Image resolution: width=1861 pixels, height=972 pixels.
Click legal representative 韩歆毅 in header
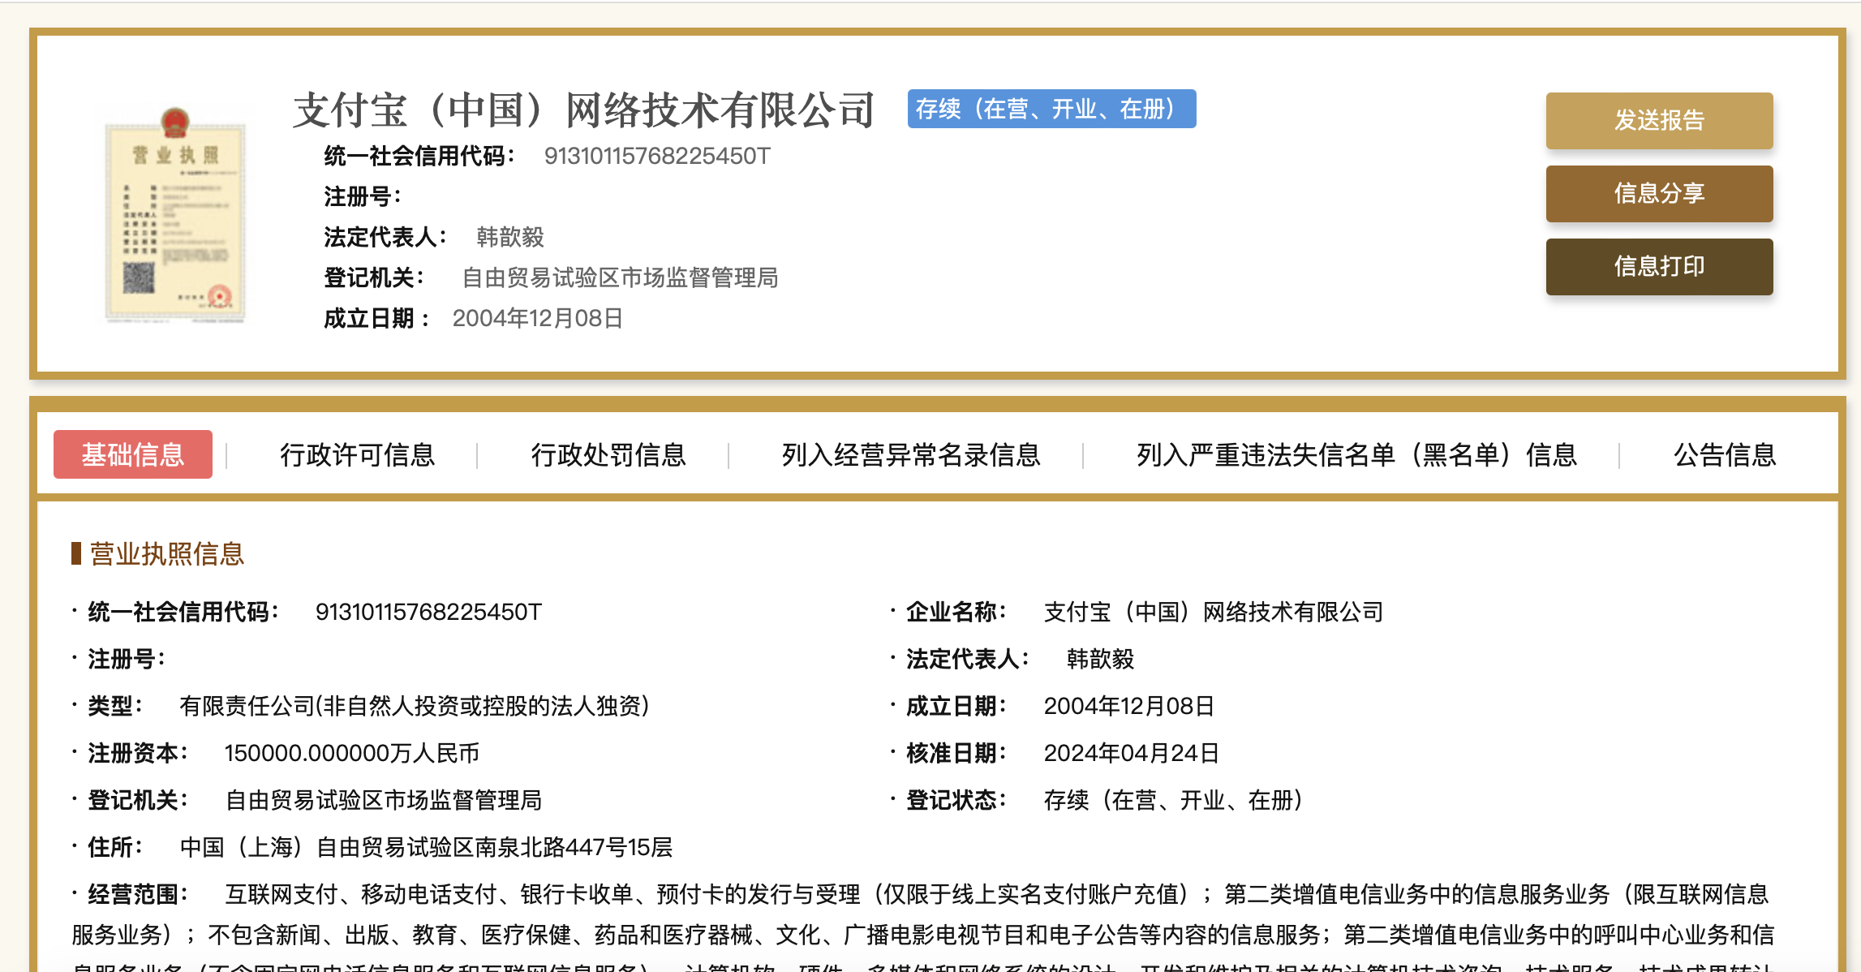(x=510, y=237)
